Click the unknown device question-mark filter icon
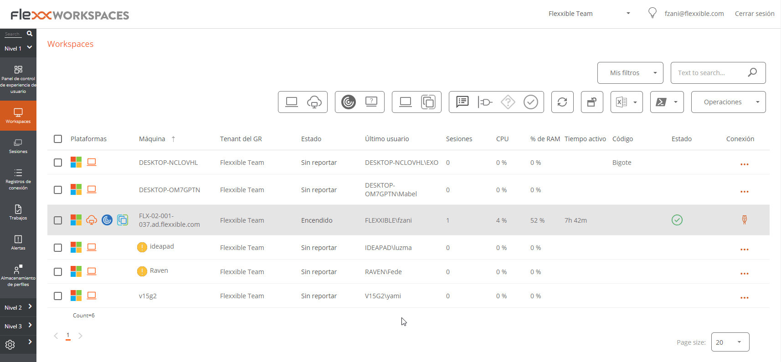This screenshot has height=362, width=781. click(x=371, y=102)
